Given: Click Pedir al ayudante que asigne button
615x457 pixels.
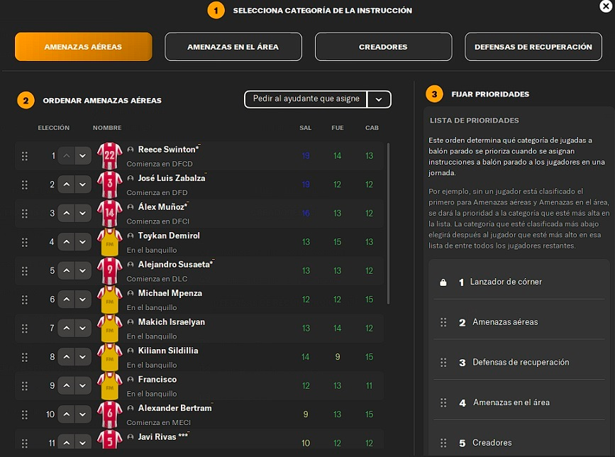Looking at the screenshot, I should (x=306, y=99).
